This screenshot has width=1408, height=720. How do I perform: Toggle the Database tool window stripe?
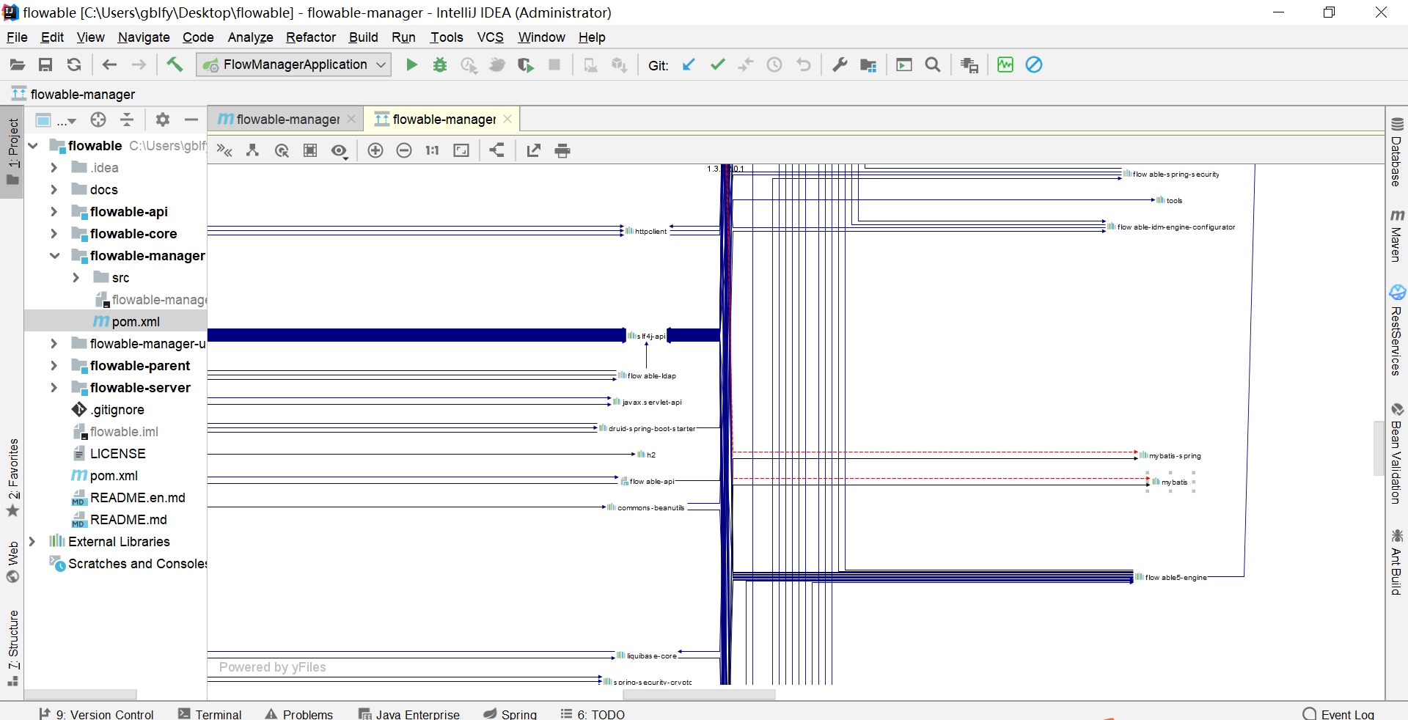(x=1396, y=153)
